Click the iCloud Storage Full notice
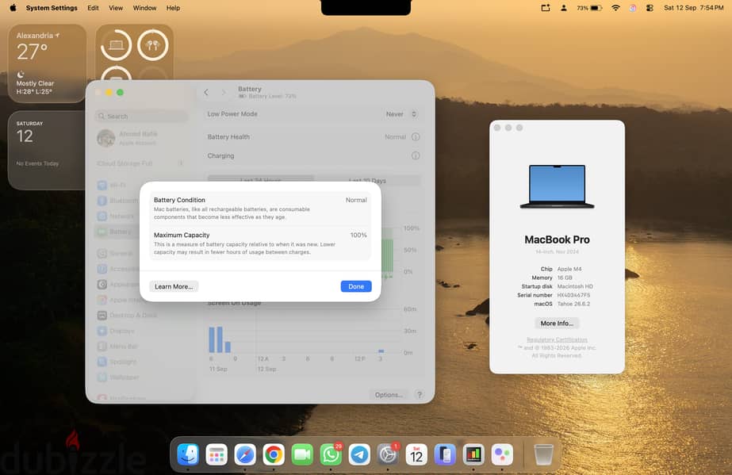 (141, 163)
